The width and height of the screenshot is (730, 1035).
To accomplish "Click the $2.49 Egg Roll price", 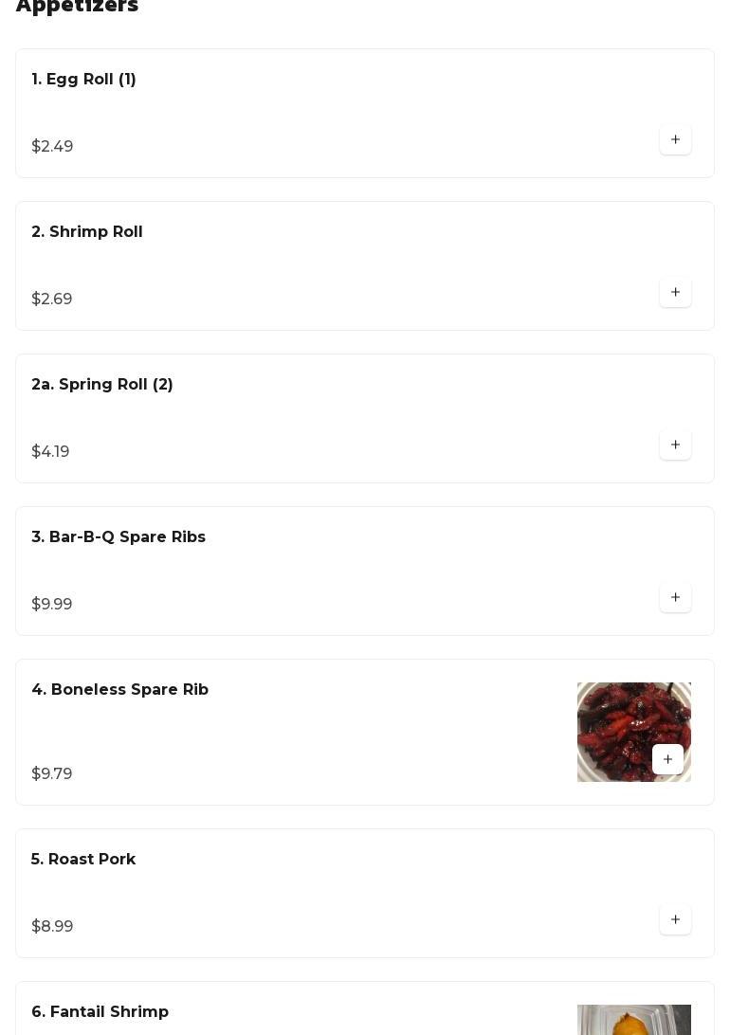I will tap(52, 147).
